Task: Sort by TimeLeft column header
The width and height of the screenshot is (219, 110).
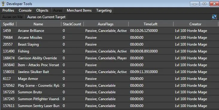Action: pos(150,24)
